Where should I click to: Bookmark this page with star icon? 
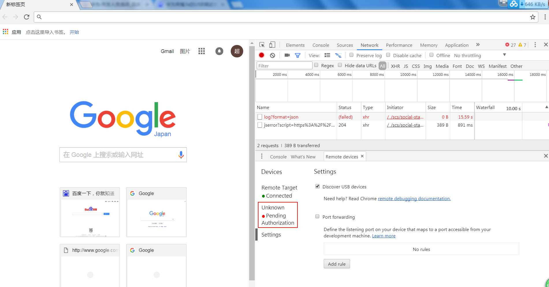pos(533,17)
